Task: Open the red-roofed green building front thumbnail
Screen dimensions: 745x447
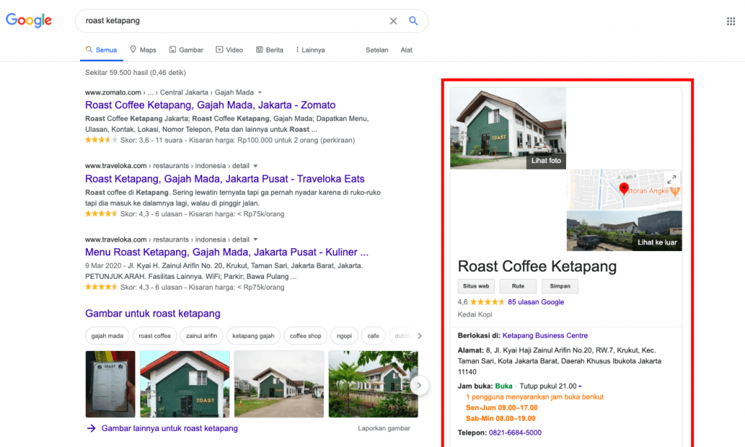Action: 185,384
